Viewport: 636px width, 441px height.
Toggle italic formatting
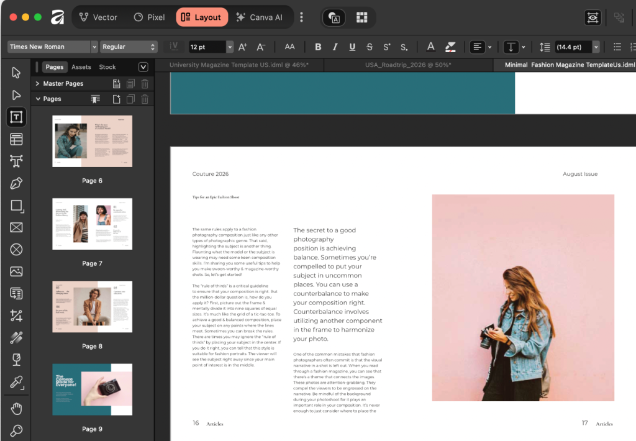pos(335,47)
